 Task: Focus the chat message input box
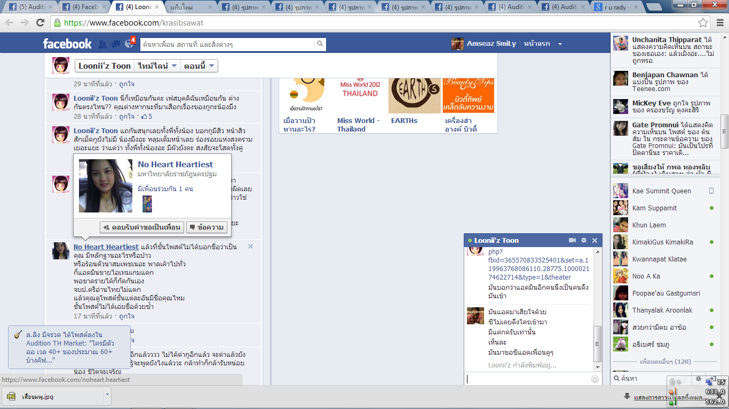point(528,379)
